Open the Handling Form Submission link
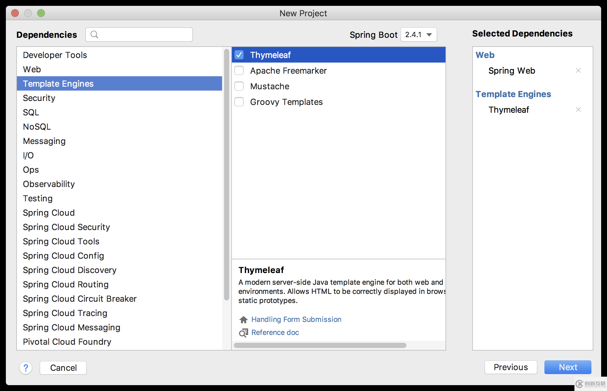This screenshot has width=607, height=391. pyautogui.click(x=296, y=319)
